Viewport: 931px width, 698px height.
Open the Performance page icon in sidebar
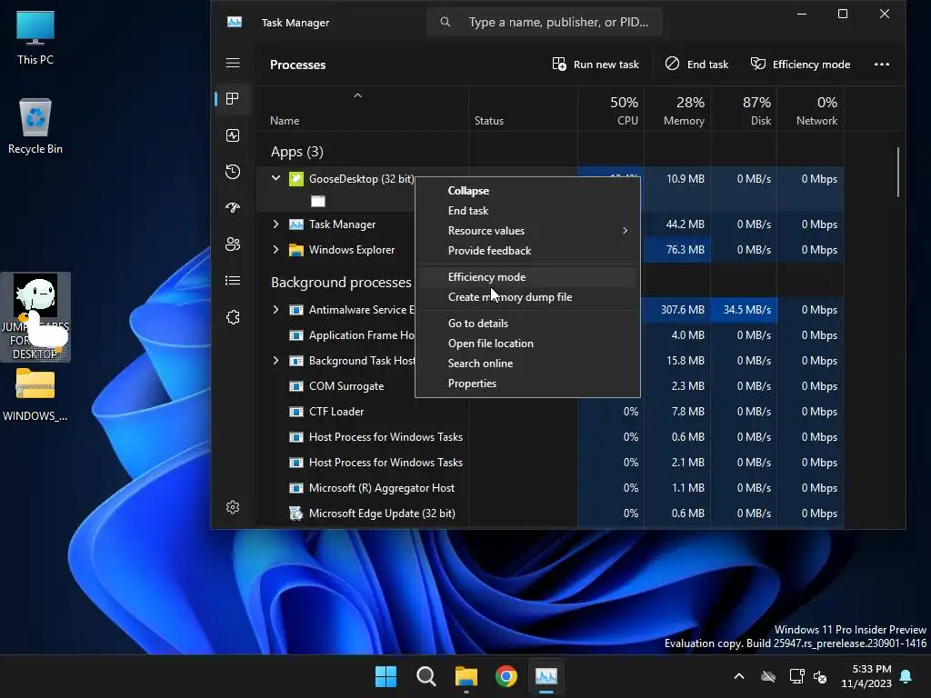coord(233,135)
